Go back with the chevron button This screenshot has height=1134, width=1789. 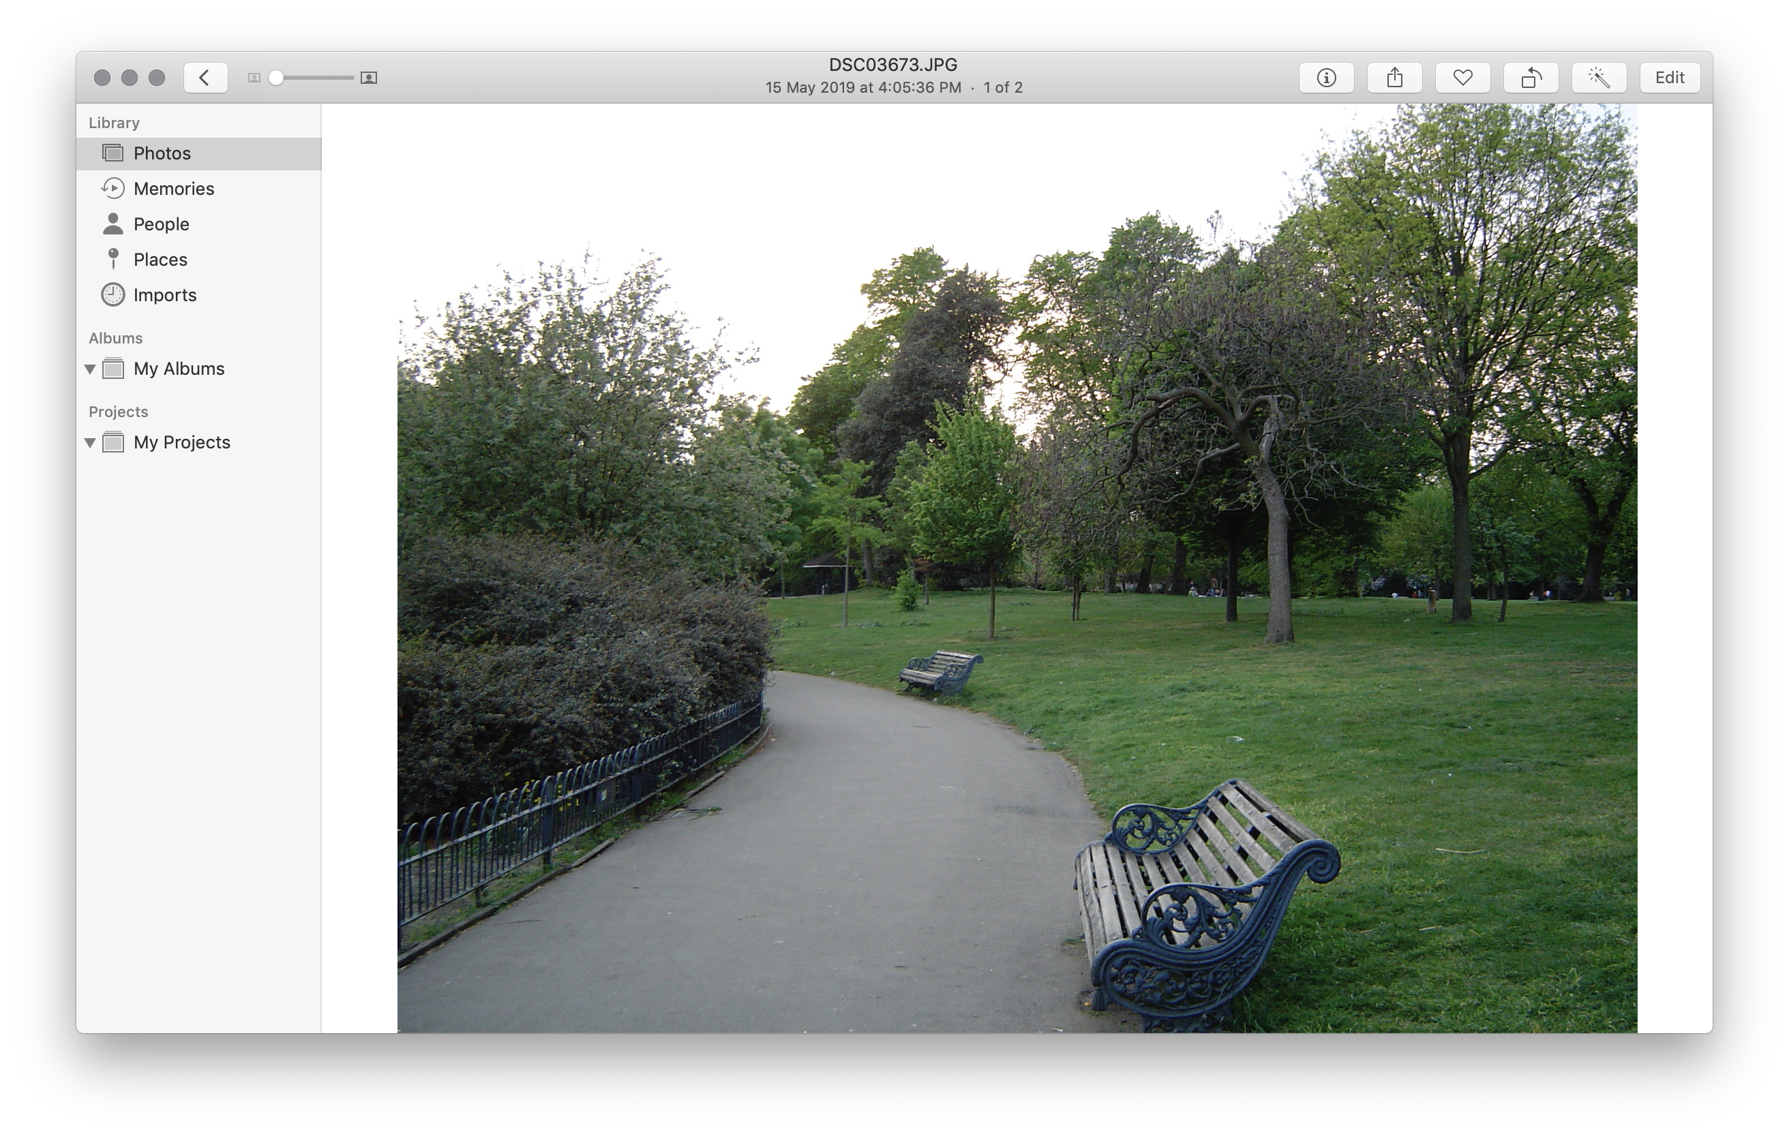point(205,77)
